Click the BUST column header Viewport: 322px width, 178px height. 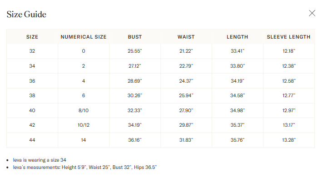[135, 37]
